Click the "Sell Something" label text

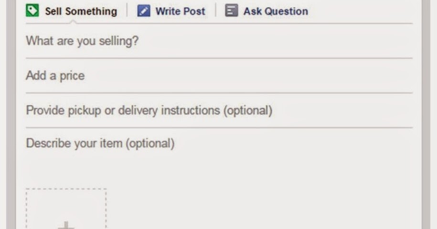[81, 11]
